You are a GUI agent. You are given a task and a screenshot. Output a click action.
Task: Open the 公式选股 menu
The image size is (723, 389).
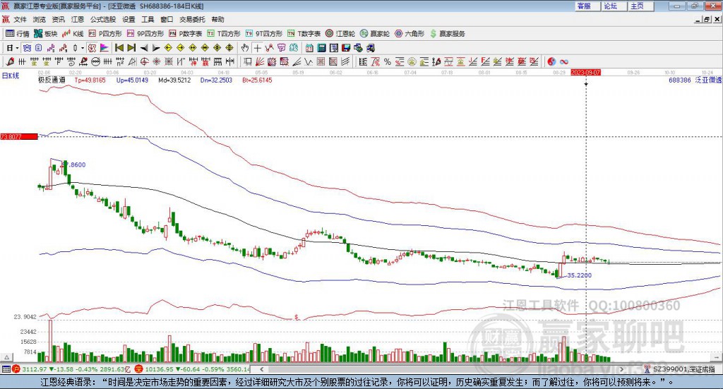pyautogui.click(x=103, y=19)
